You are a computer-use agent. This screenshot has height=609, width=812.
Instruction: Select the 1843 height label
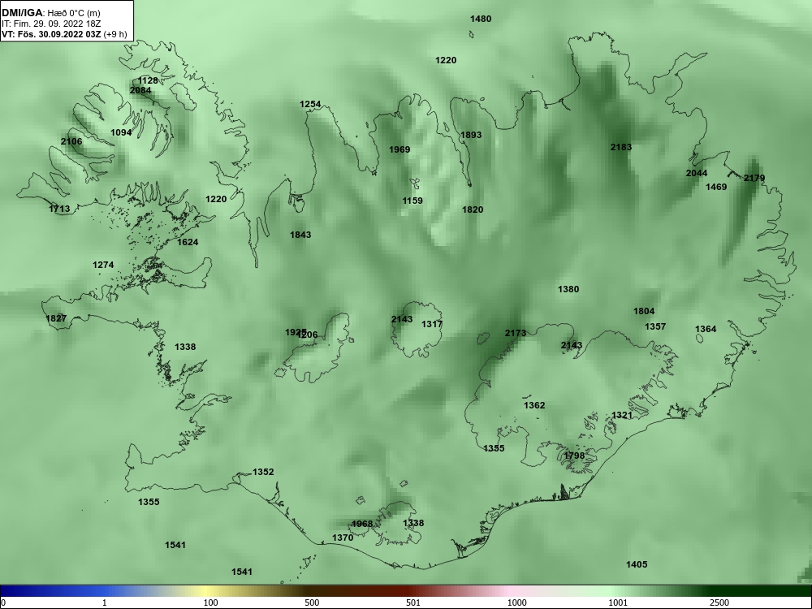(x=300, y=235)
